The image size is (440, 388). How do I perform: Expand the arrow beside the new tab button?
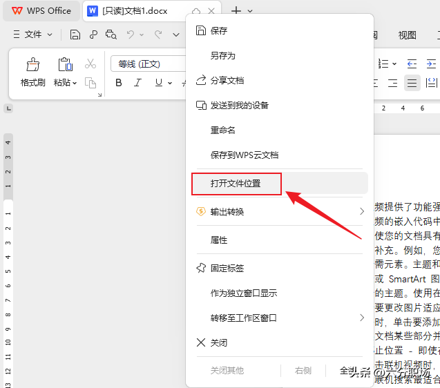pos(250,11)
